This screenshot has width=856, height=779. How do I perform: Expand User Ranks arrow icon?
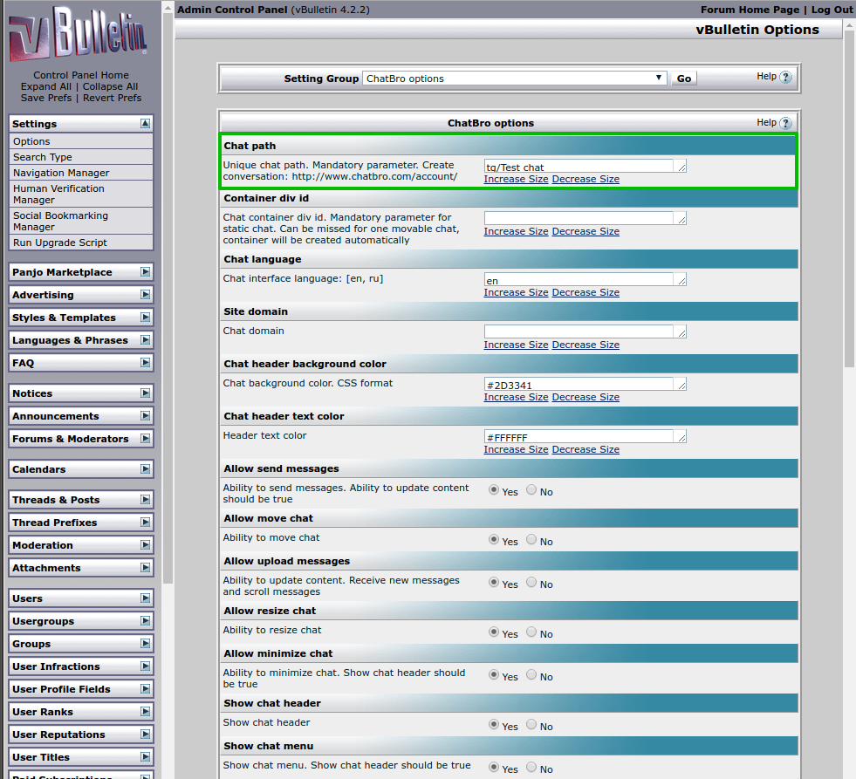tap(145, 711)
